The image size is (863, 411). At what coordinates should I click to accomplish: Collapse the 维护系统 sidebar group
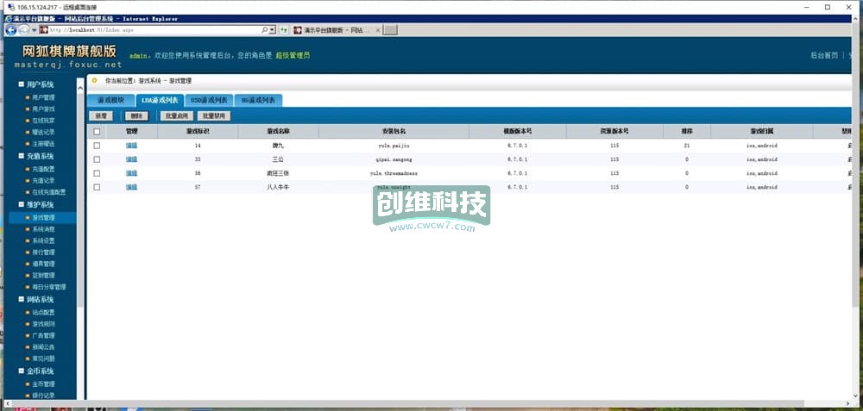point(22,204)
